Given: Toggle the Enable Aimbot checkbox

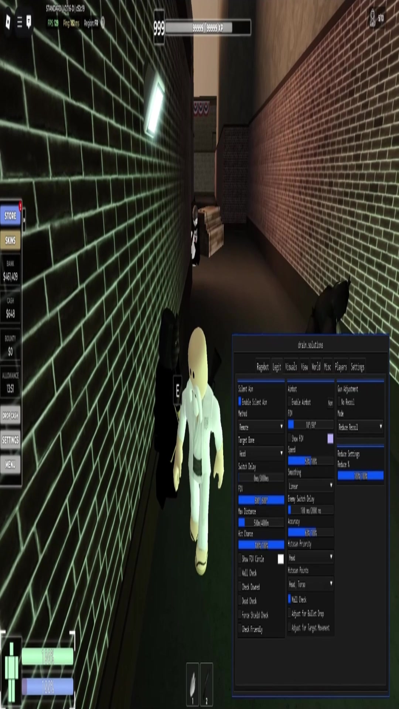Looking at the screenshot, I should point(290,402).
